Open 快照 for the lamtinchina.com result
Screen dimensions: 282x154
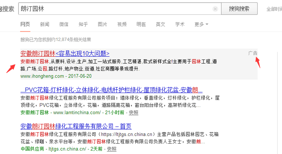134,112
